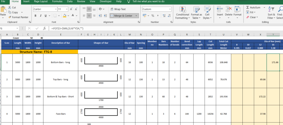
Task: Click Insert cells icon
Action: click(x=220, y=9)
